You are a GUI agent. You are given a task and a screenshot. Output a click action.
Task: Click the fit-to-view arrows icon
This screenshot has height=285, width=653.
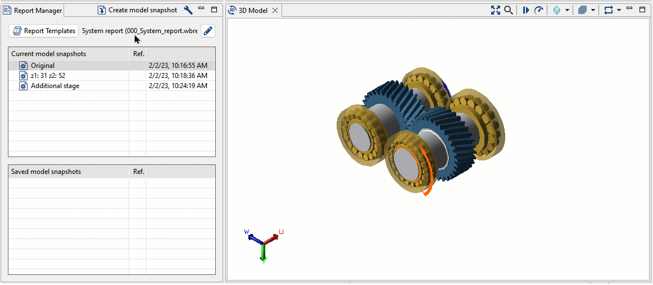point(495,10)
